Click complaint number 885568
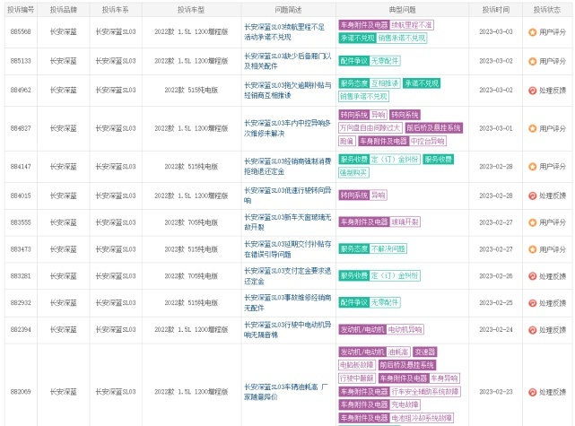 [x=21, y=31]
